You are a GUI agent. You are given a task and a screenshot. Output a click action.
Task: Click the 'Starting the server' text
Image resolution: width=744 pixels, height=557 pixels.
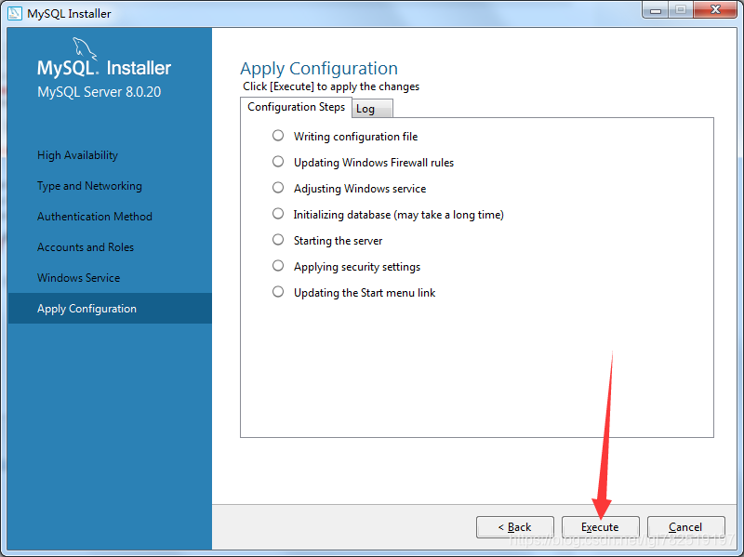click(338, 241)
